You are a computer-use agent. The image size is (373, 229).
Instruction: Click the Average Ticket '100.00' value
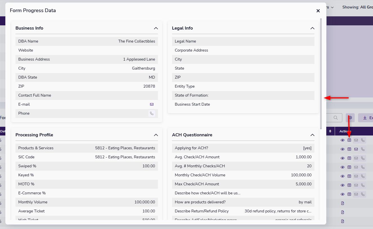pyautogui.click(x=149, y=211)
